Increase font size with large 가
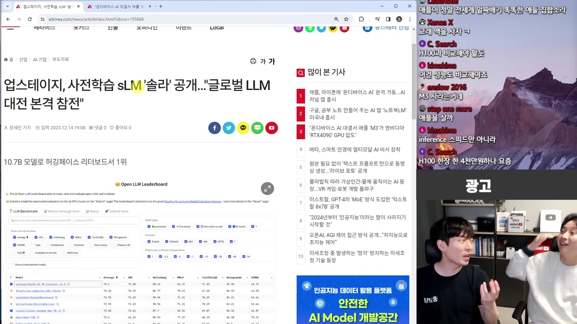Screen dimensions: 577x324 coord(271,61)
